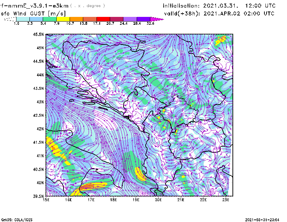Click the legend value 5.4
287x222 pixels.
click(43, 23)
